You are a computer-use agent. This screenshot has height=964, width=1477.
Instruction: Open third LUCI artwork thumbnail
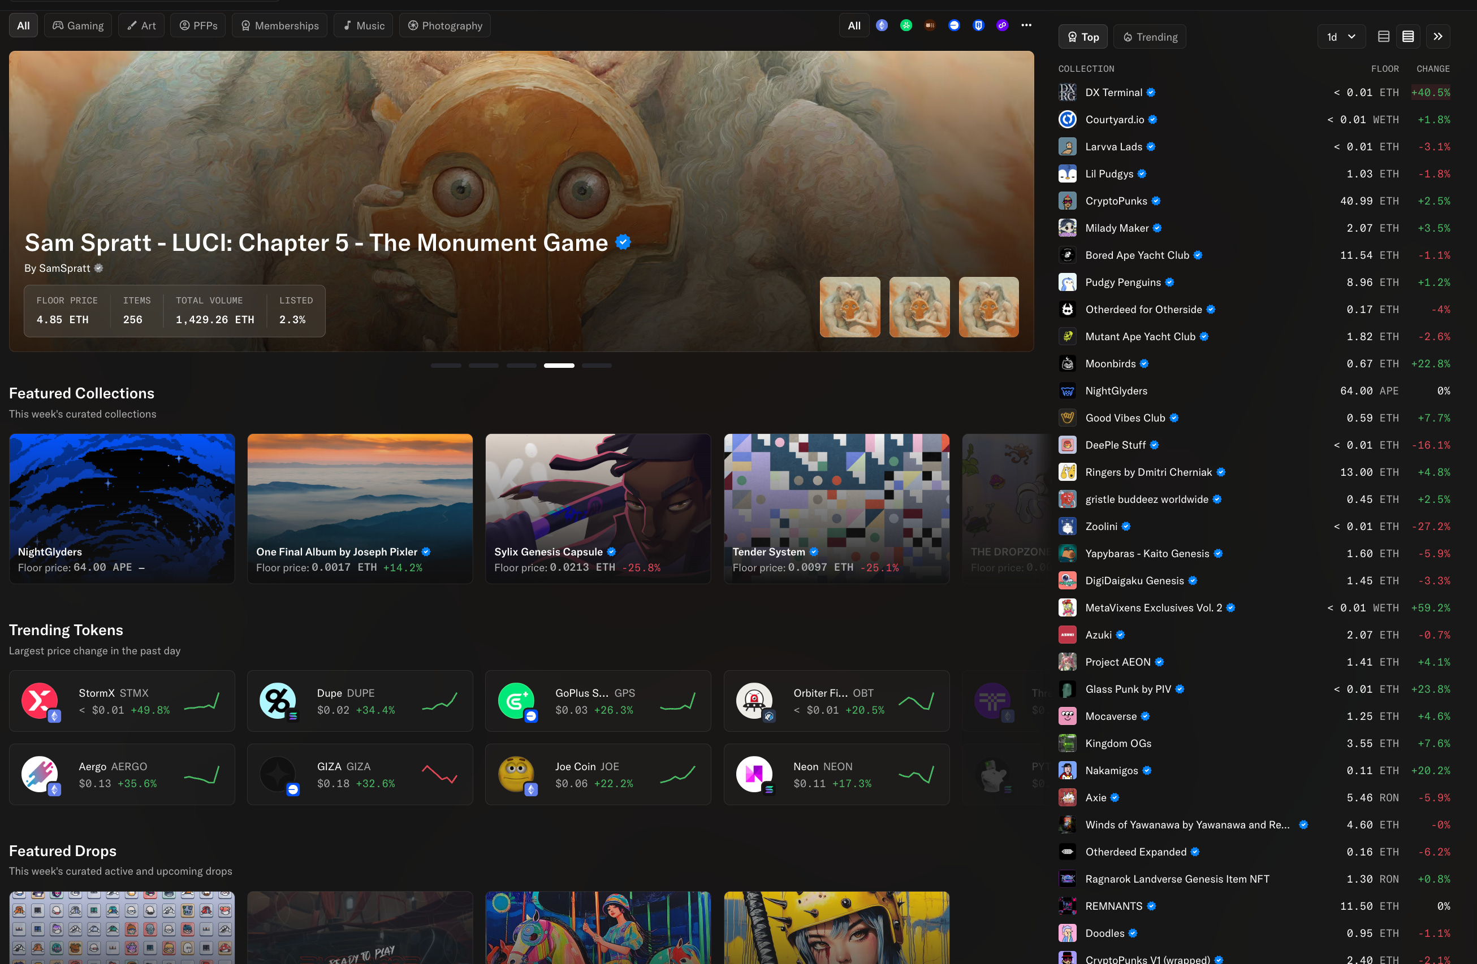(x=988, y=307)
